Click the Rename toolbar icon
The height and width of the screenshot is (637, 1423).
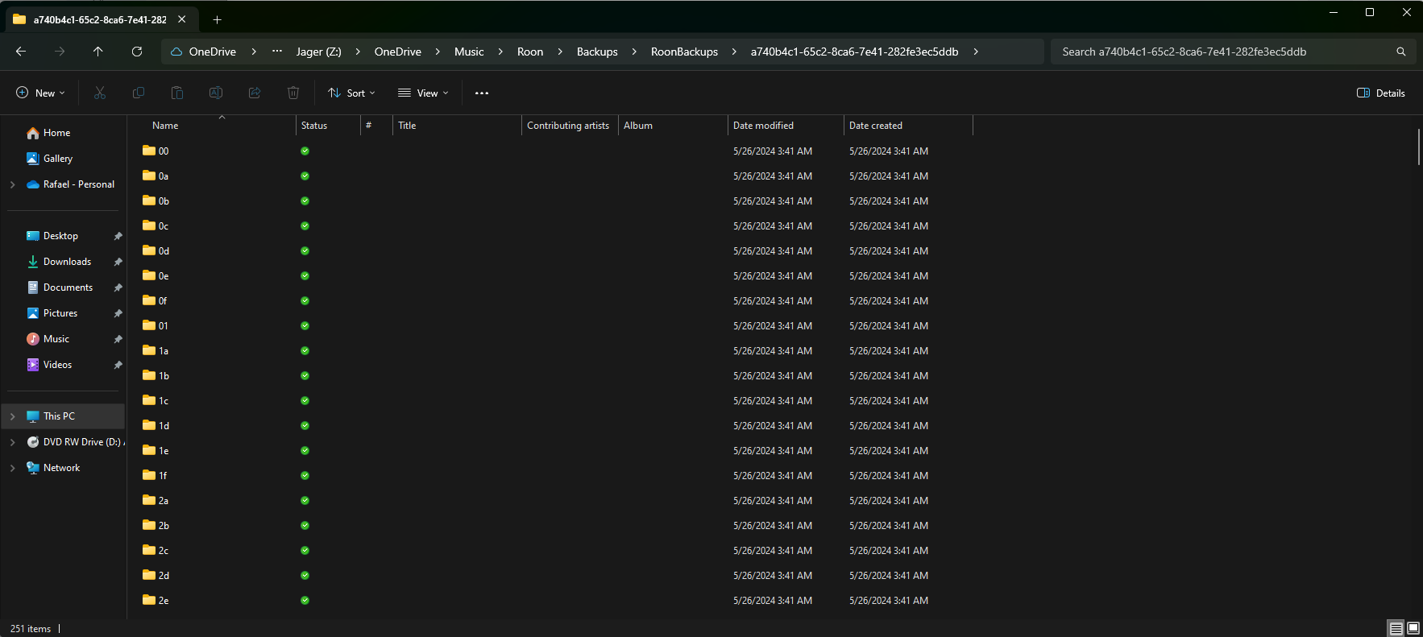(216, 93)
